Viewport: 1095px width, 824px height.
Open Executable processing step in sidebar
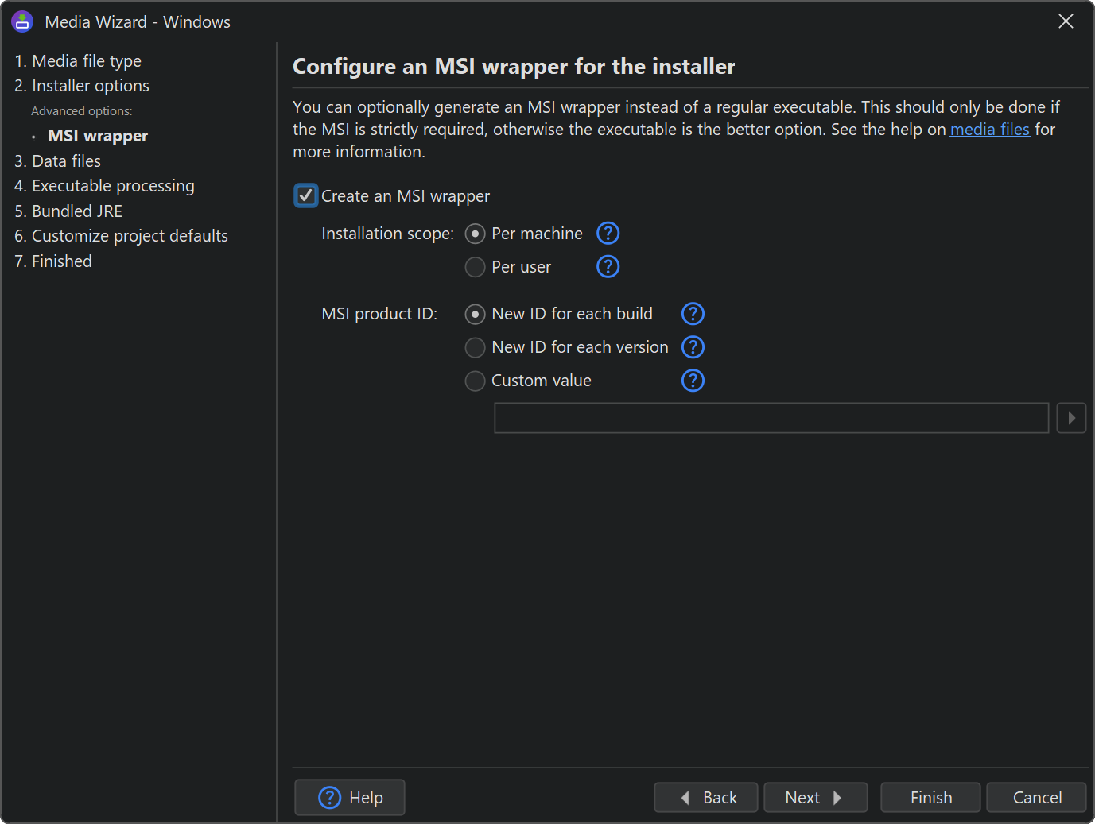coord(104,186)
